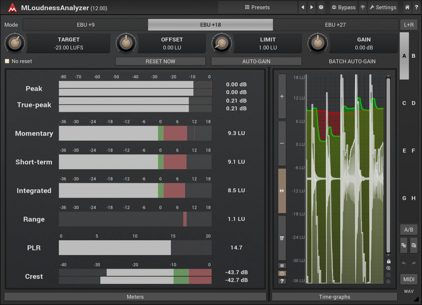Click the GAIN 0.00 dB value field
This screenshot has width=422, height=305.
tap(364, 43)
